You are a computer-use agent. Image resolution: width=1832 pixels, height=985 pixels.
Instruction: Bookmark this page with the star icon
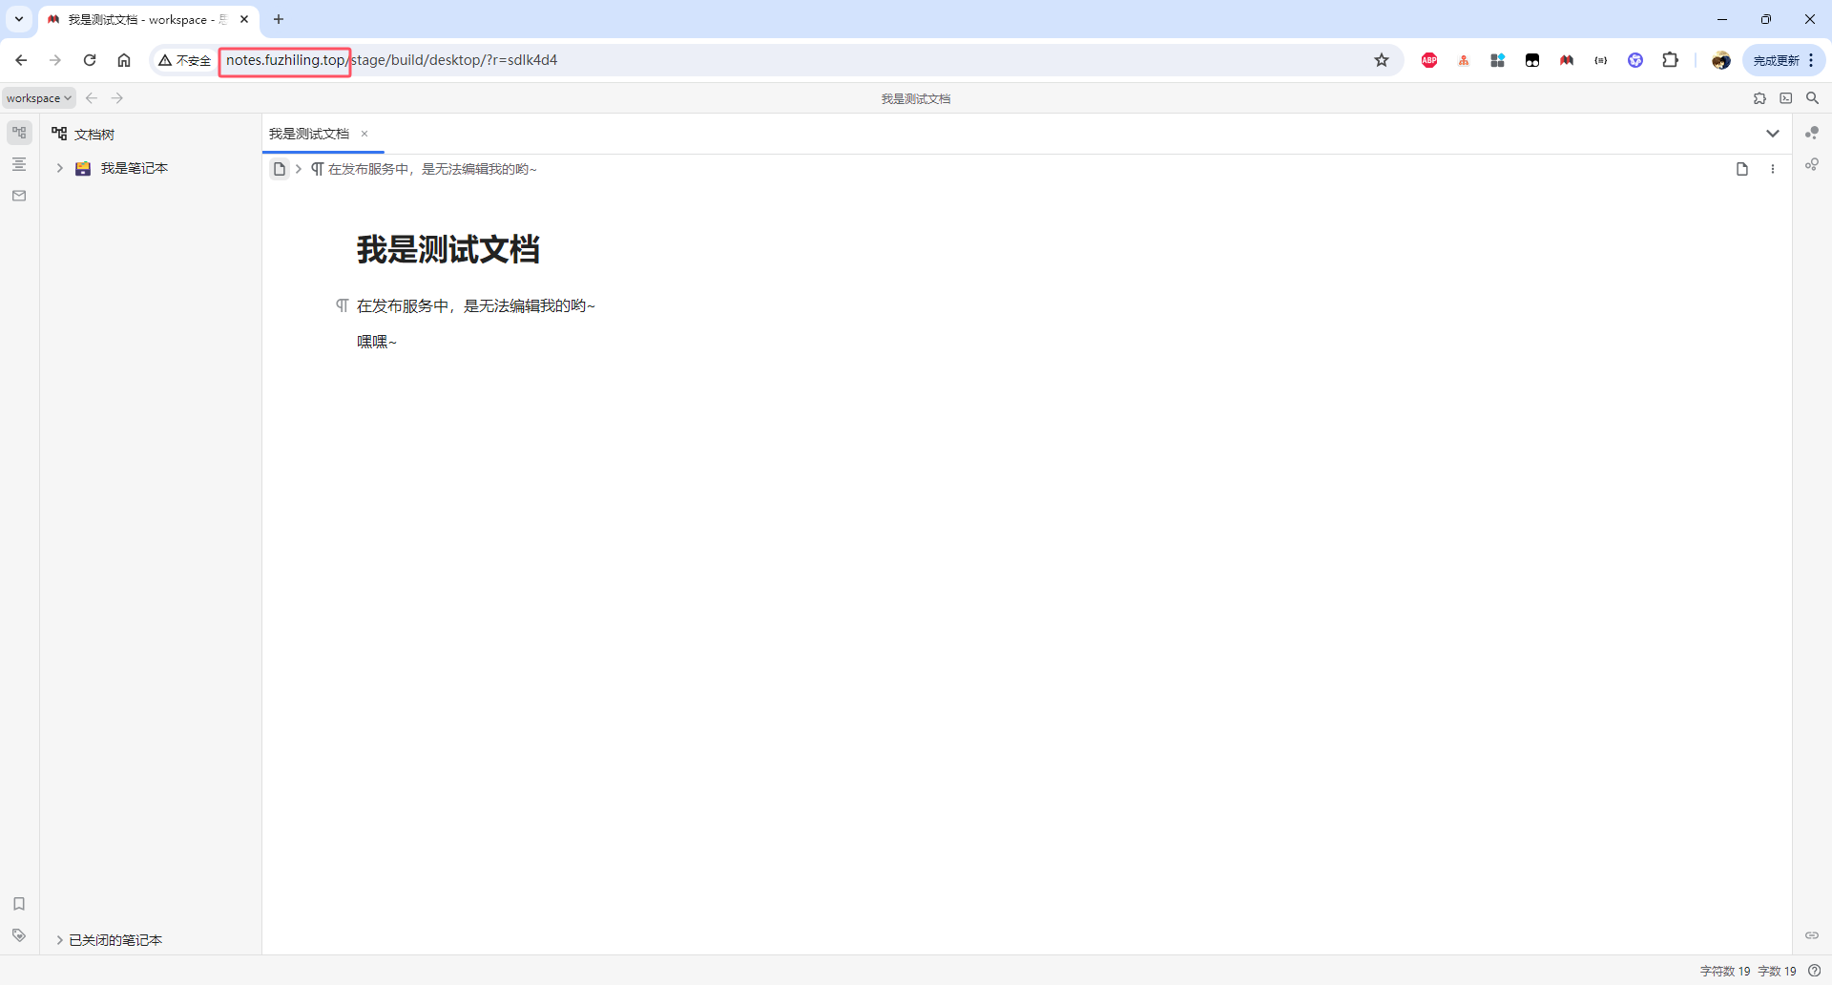coord(1382,60)
